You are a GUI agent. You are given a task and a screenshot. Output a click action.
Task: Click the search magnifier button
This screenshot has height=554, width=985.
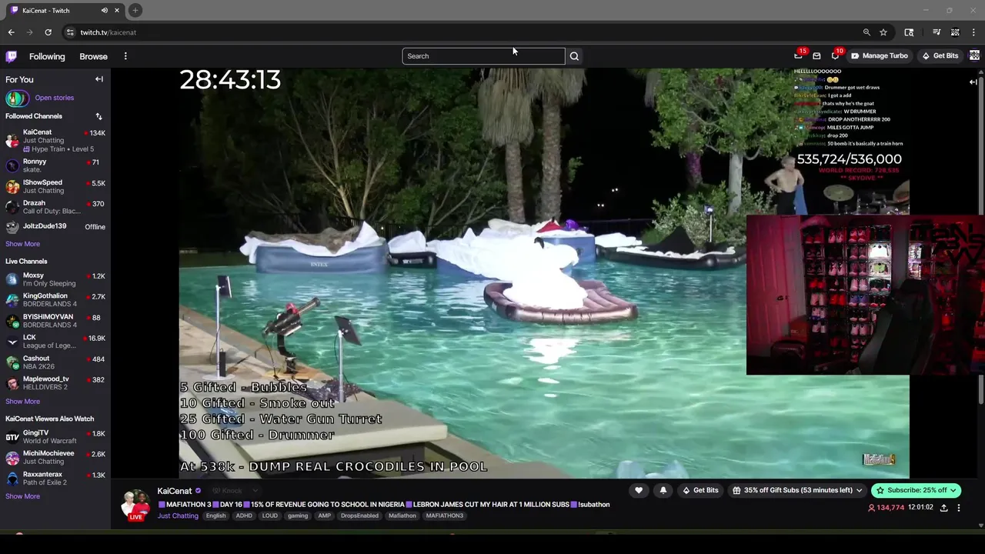click(x=574, y=56)
